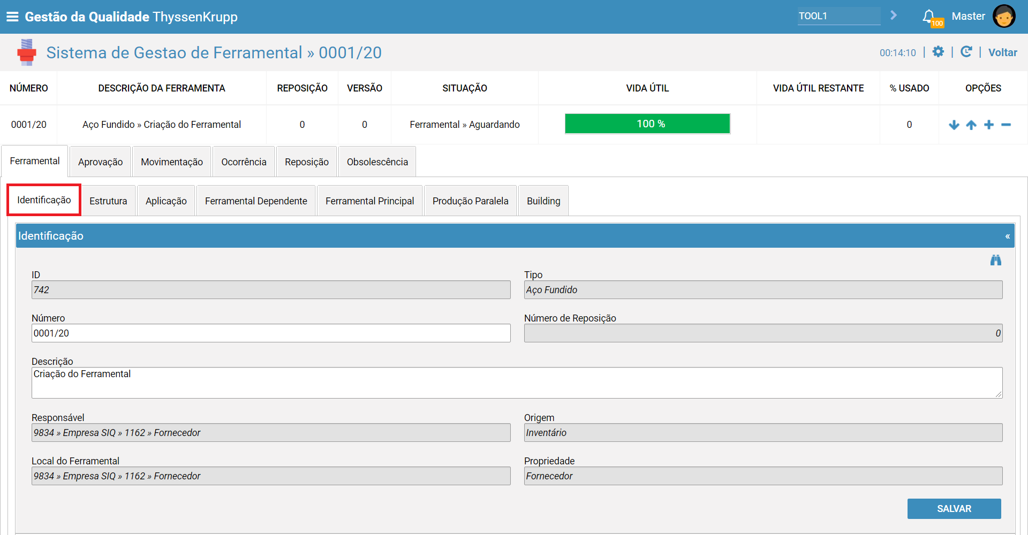
Task: Click the binoculars search icon in Identificação panel
Action: click(x=996, y=261)
